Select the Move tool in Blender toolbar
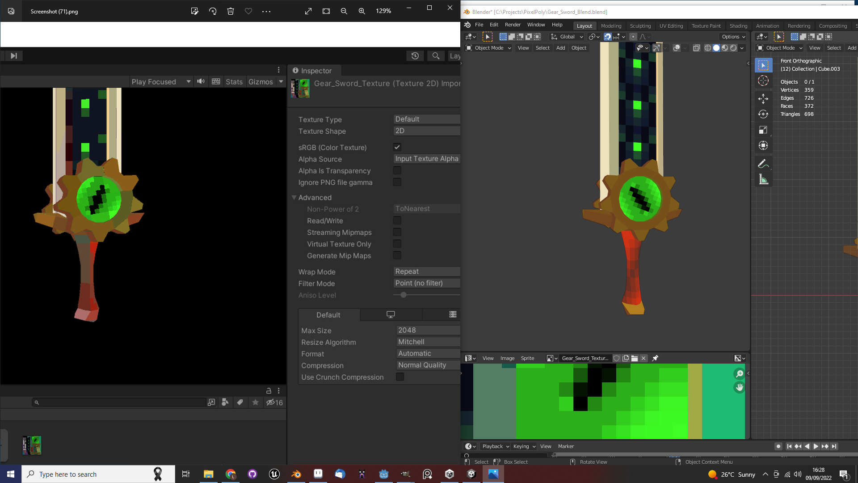 tap(763, 98)
